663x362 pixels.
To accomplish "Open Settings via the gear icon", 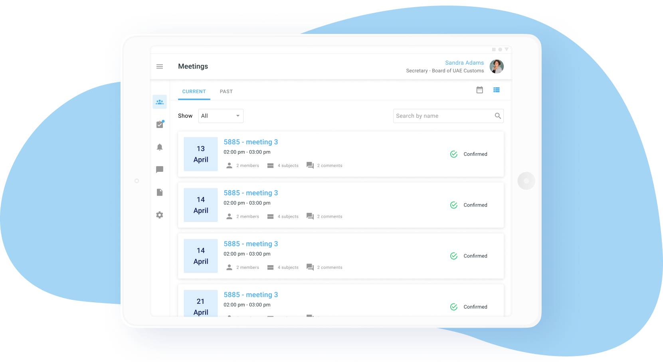I will click(x=160, y=215).
